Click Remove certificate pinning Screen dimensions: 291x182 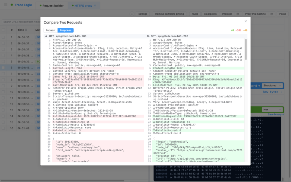169,14
